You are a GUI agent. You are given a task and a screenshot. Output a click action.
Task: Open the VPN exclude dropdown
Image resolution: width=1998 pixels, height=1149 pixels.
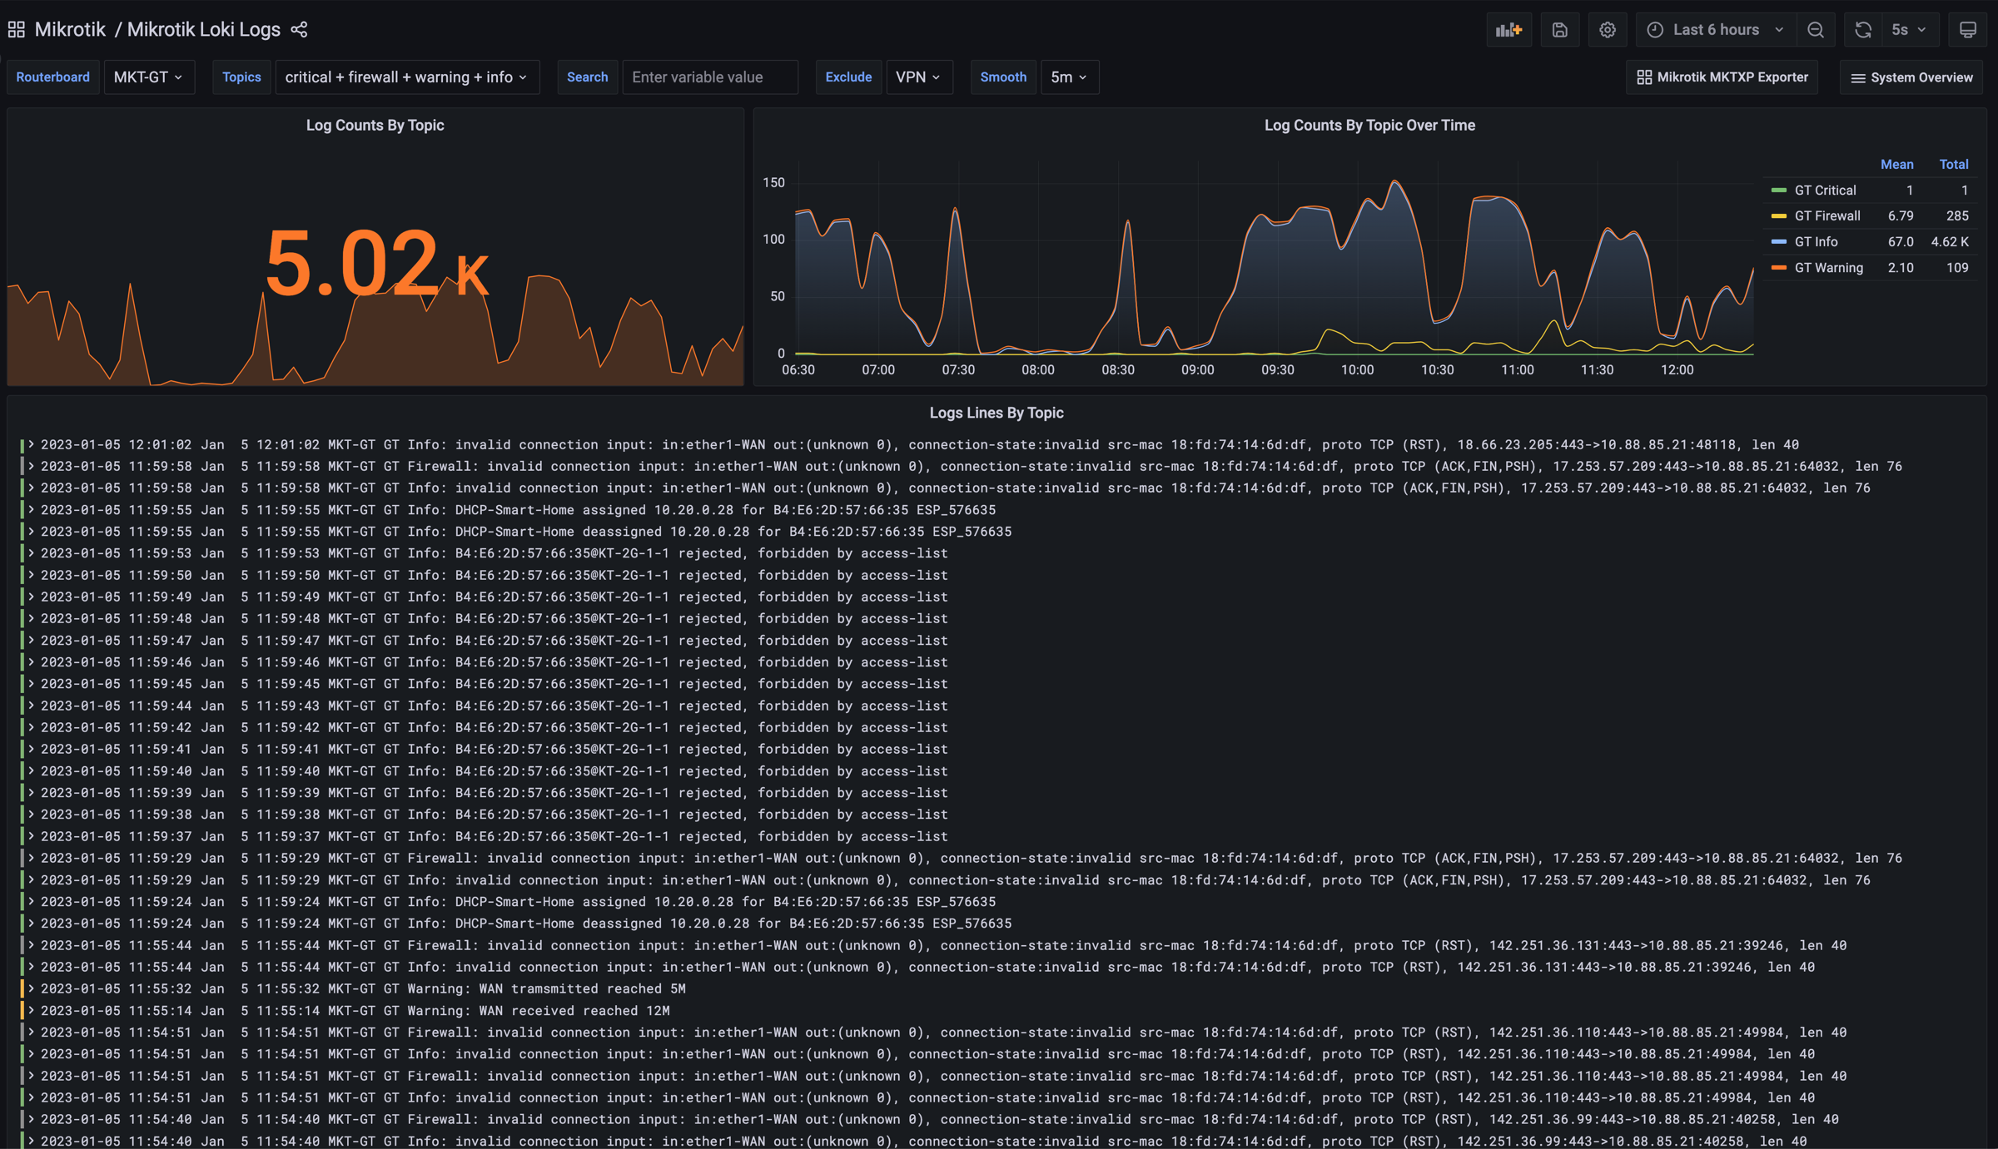pos(919,77)
